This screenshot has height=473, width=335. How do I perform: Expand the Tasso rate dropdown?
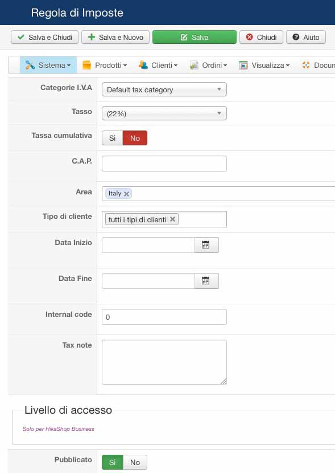tap(164, 113)
